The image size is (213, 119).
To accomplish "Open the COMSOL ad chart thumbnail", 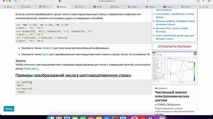I will pyautogui.click(x=175, y=68).
